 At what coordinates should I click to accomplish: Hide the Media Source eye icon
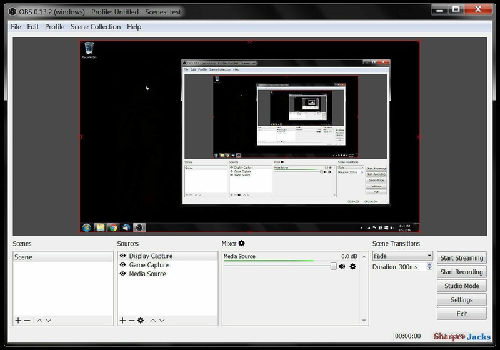point(122,274)
